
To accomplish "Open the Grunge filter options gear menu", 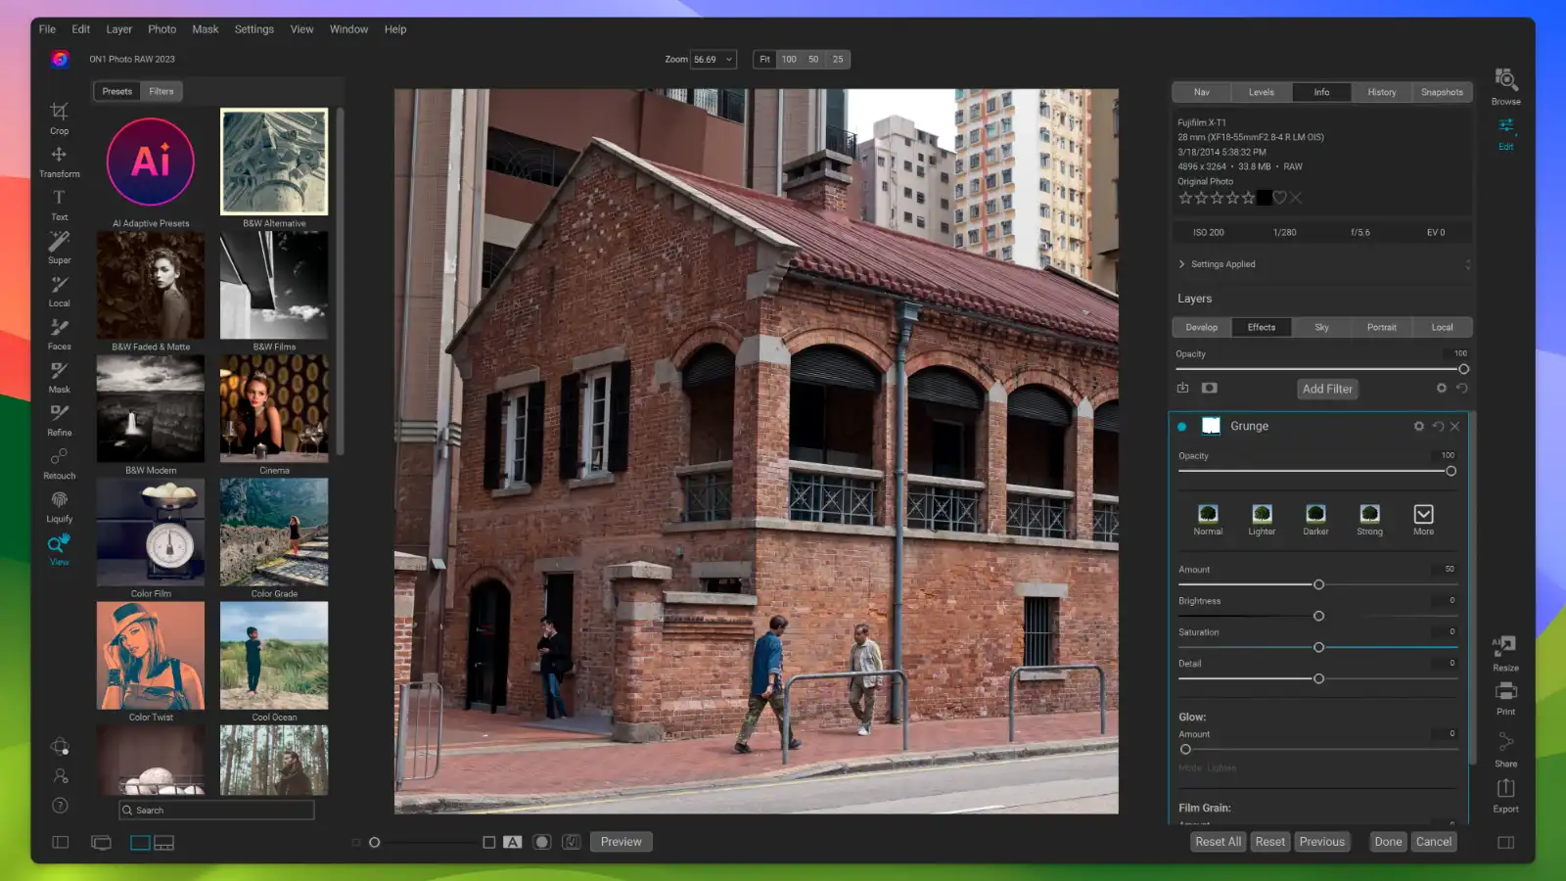I will 1418,426.
